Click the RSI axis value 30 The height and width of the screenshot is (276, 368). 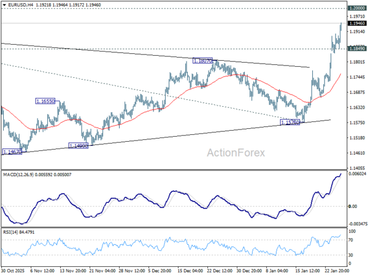pyautogui.click(x=351, y=255)
